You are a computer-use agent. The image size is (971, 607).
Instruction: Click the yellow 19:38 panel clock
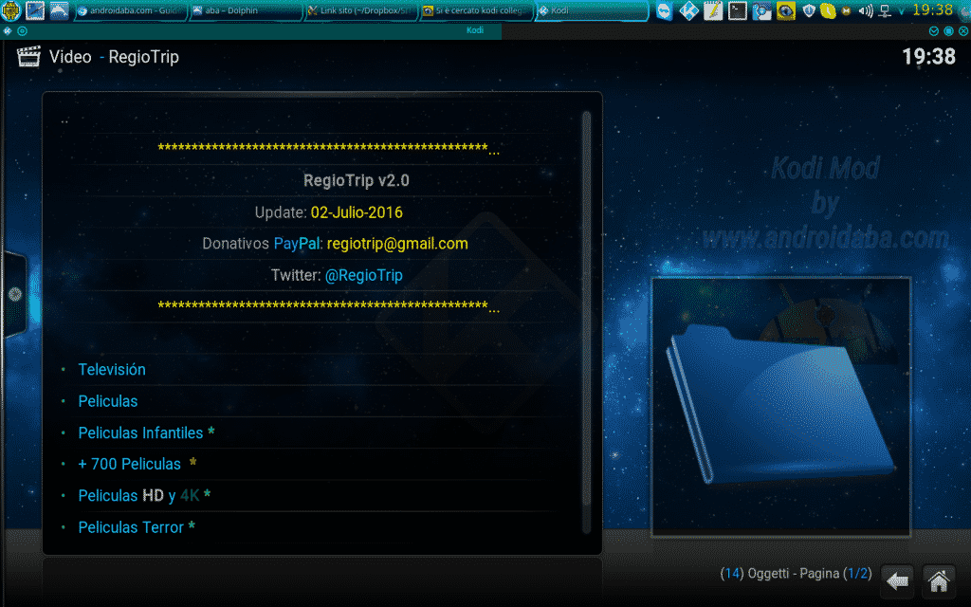tap(933, 9)
